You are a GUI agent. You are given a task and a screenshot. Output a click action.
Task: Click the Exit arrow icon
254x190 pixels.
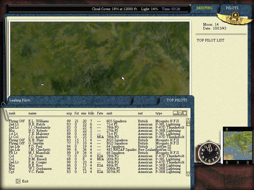click(18, 181)
